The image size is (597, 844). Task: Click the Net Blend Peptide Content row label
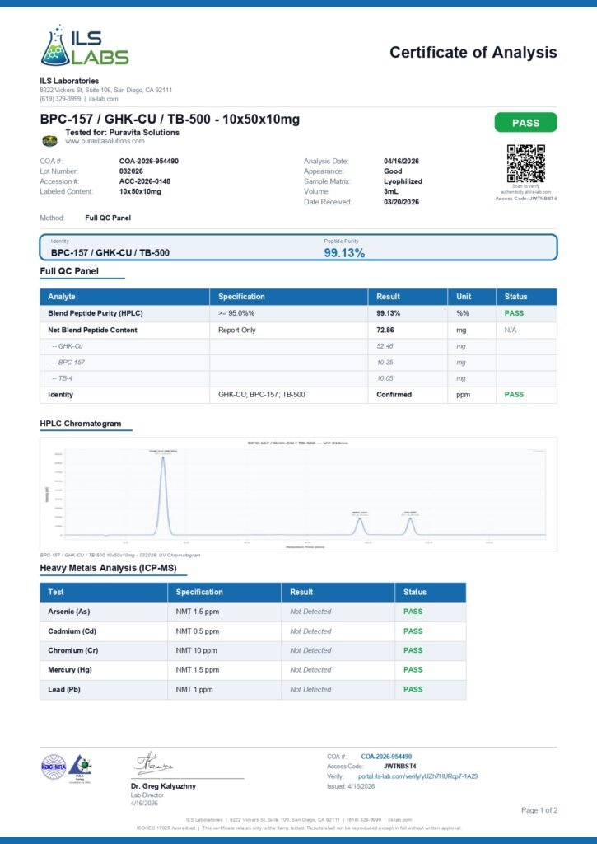point(92,330)
